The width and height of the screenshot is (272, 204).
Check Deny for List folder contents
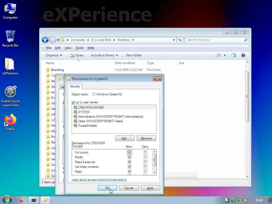click(x=145, y=167)
